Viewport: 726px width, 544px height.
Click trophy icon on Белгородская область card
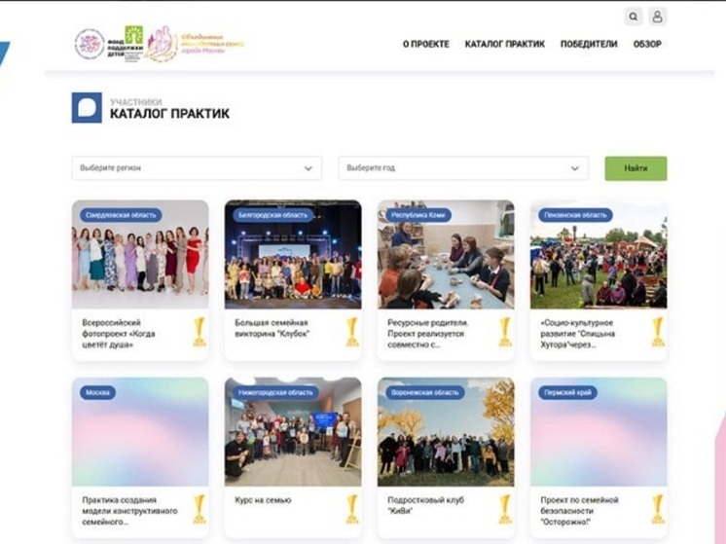pos(352,332)
